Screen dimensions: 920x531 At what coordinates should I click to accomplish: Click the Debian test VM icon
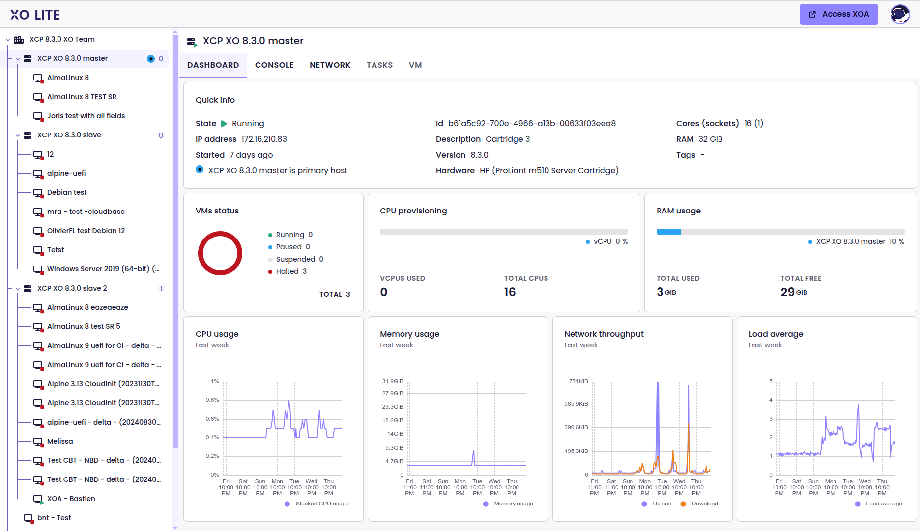[x=38, y=192]
